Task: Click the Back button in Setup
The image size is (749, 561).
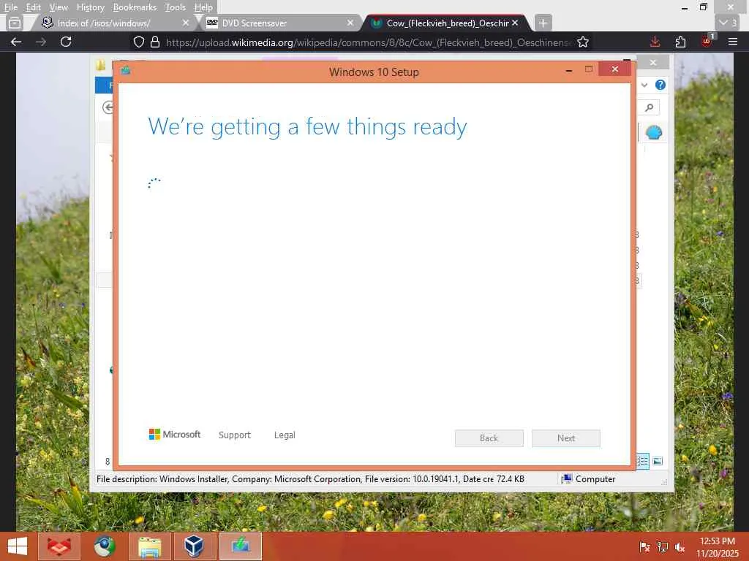Action: tap(489, 438)
